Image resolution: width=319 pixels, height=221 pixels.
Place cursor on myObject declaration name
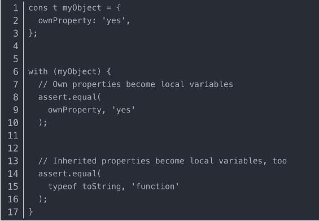81,8
